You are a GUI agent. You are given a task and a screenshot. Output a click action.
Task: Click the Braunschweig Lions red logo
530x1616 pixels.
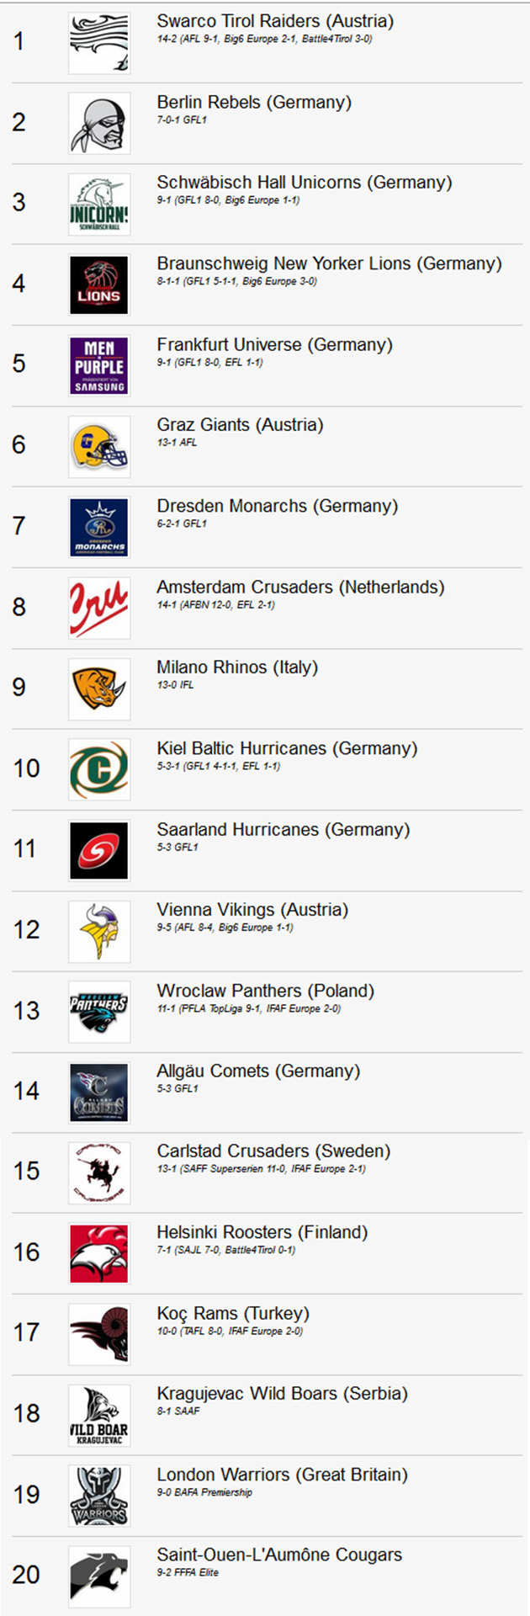tap(99, 285)
